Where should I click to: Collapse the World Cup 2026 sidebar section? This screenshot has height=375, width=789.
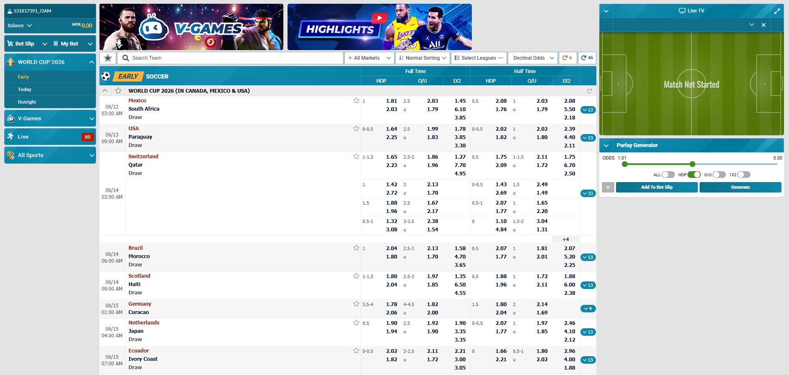point(92,62)
